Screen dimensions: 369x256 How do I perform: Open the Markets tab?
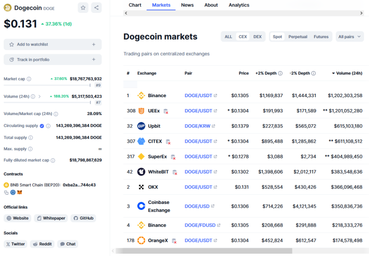161,5
